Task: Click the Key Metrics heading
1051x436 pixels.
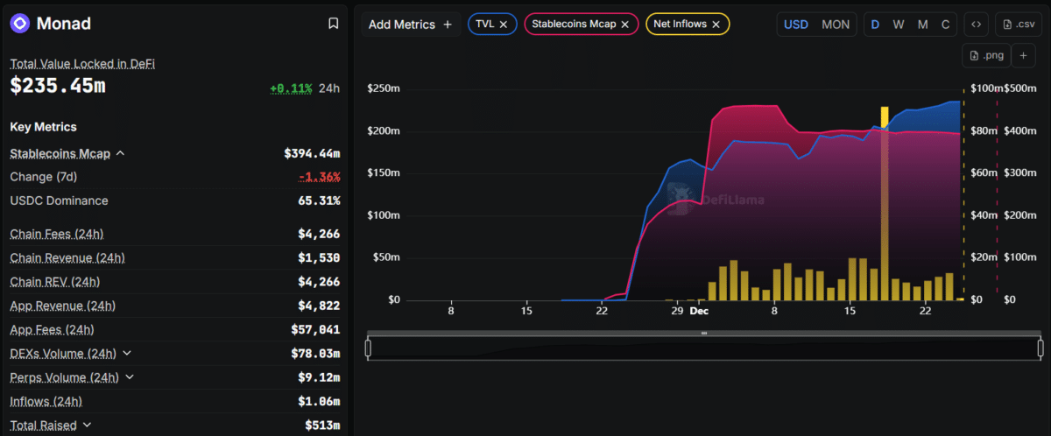Action: (43, 127)
